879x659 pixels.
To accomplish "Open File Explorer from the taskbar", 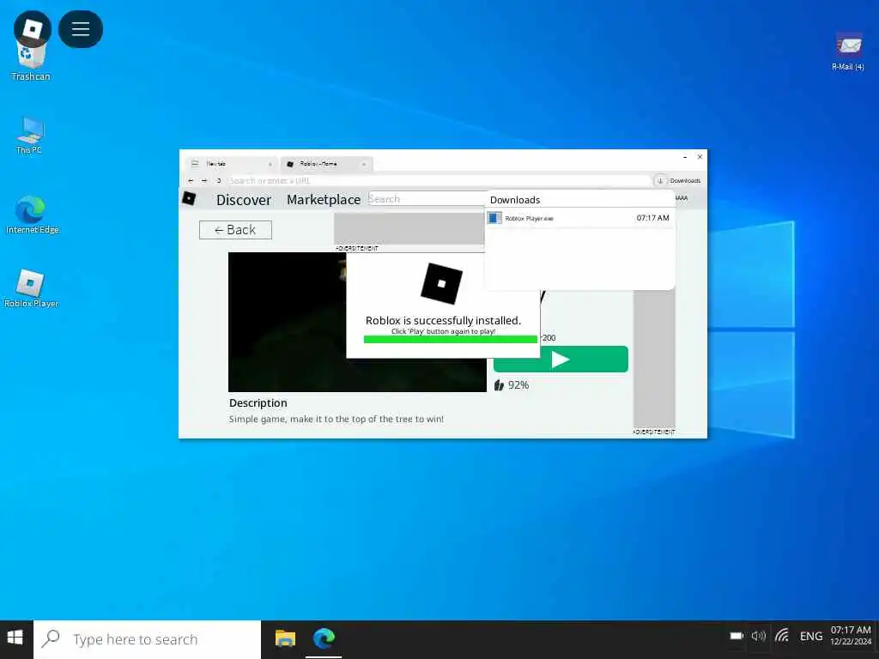I will point(285,638).
